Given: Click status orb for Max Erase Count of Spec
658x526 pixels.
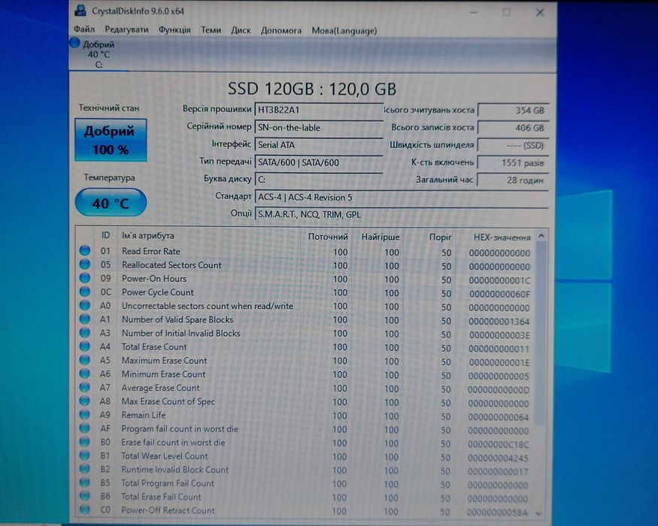Looking at the screenshot, I should [85, 401].
